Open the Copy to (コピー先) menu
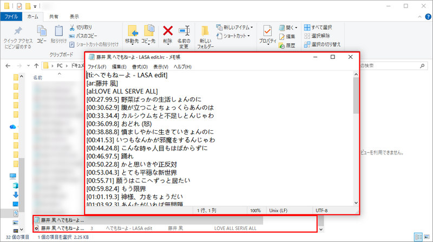The height and width of the screenshot is (242, 433). [148, 35]
